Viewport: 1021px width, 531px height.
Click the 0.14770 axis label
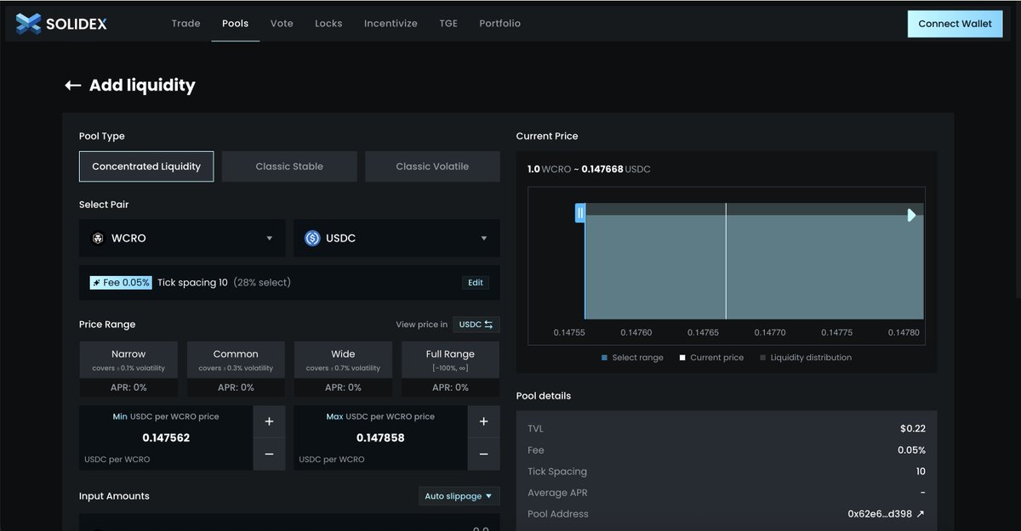(769, 333)
